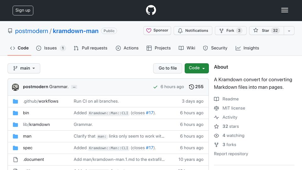Click the man folder icon
The width and height of the screenshot is (302, 170).
pos(15,136)
